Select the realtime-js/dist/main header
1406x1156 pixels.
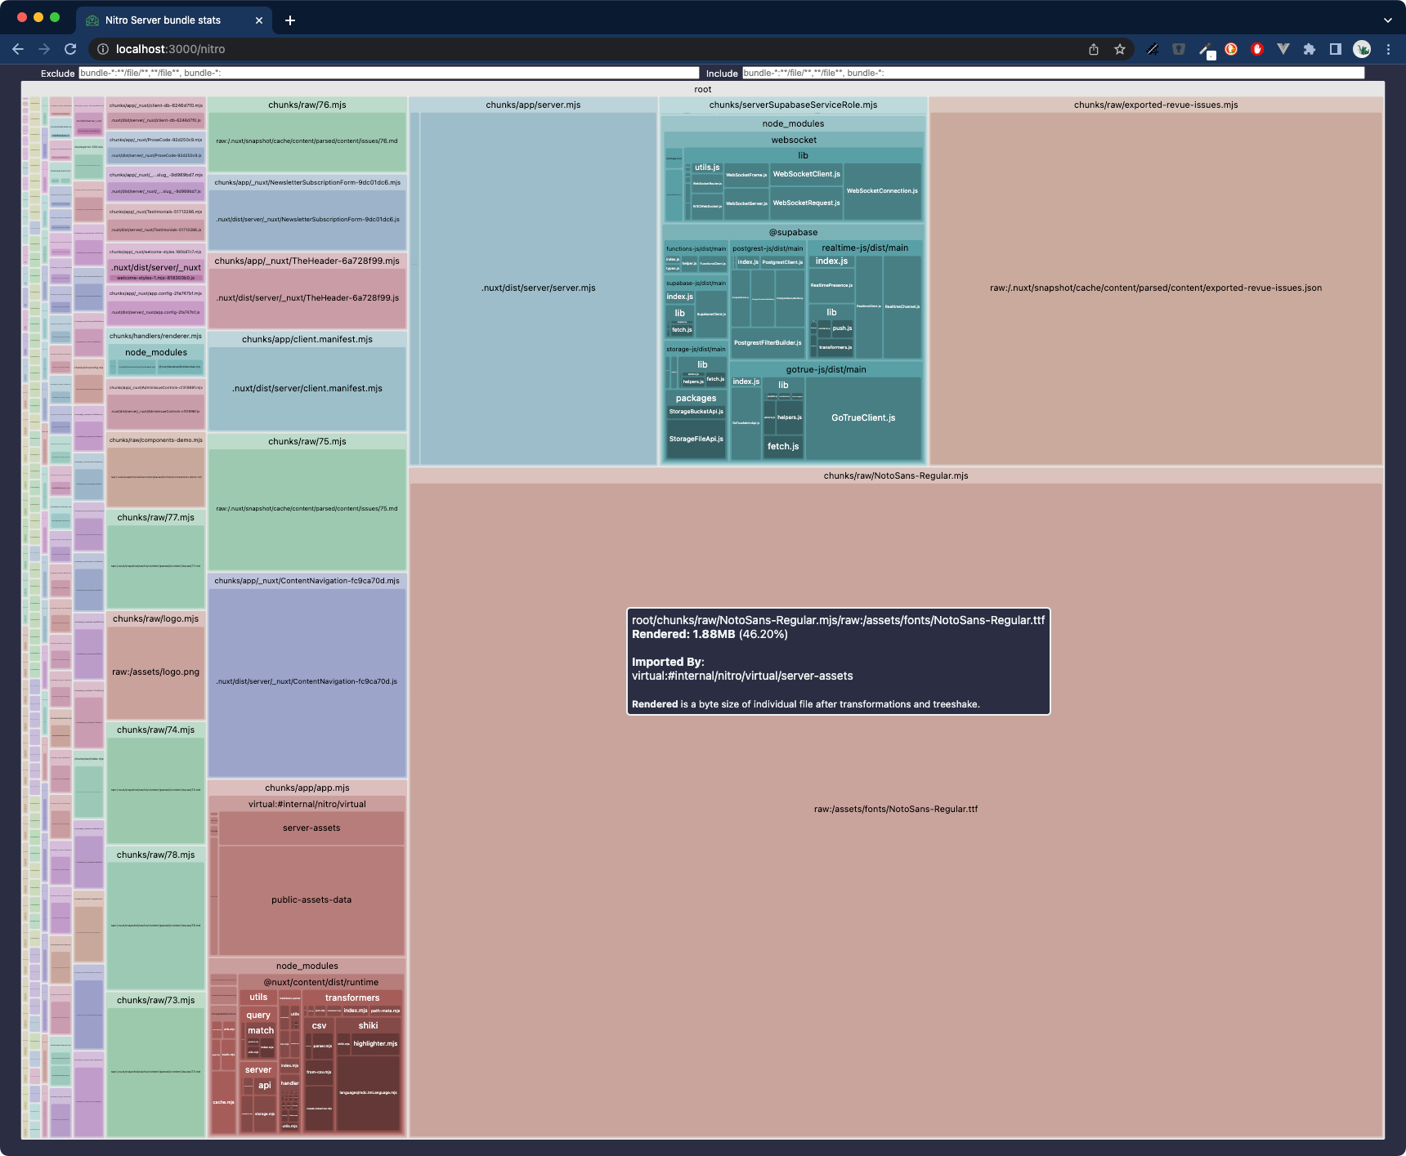coord(865,248)
